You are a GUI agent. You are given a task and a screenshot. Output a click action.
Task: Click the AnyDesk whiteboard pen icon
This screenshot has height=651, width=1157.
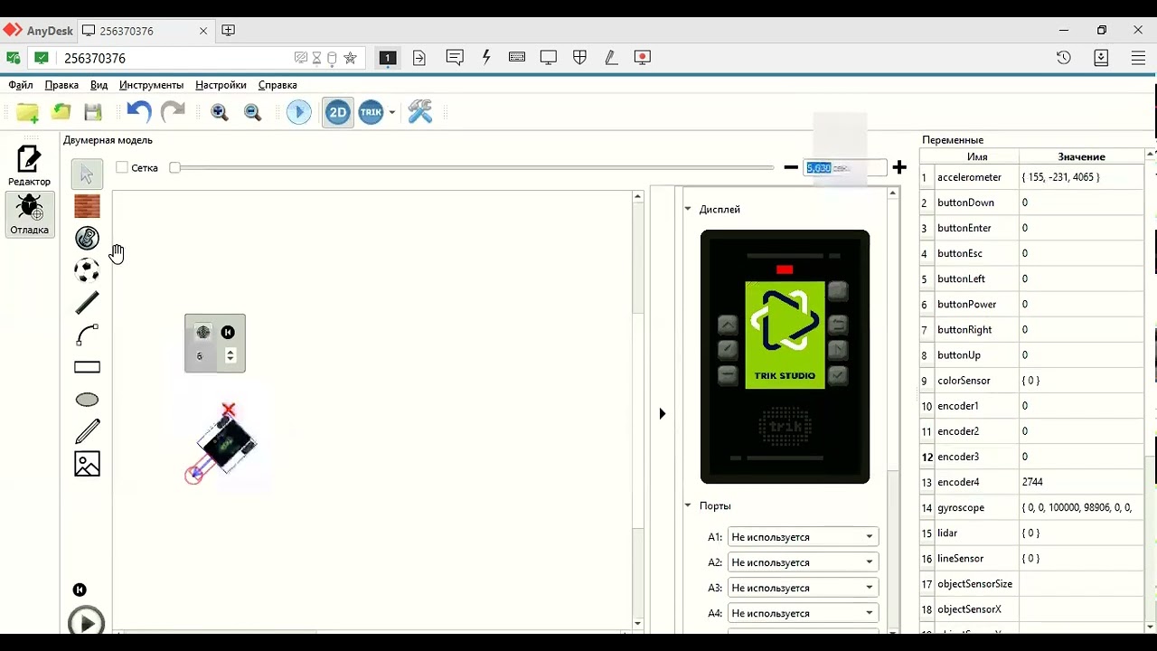[611, 57]
